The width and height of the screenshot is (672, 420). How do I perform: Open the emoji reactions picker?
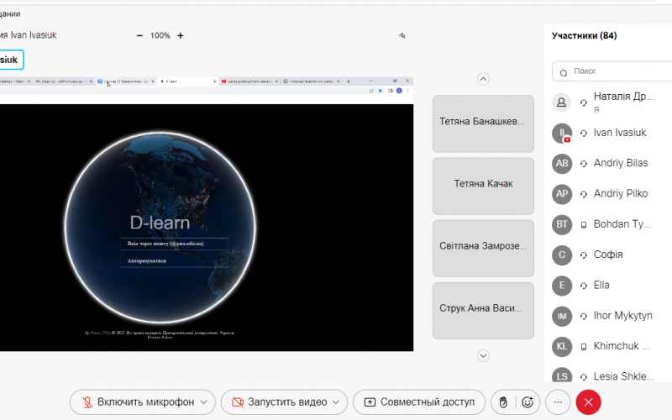[528, 402]
